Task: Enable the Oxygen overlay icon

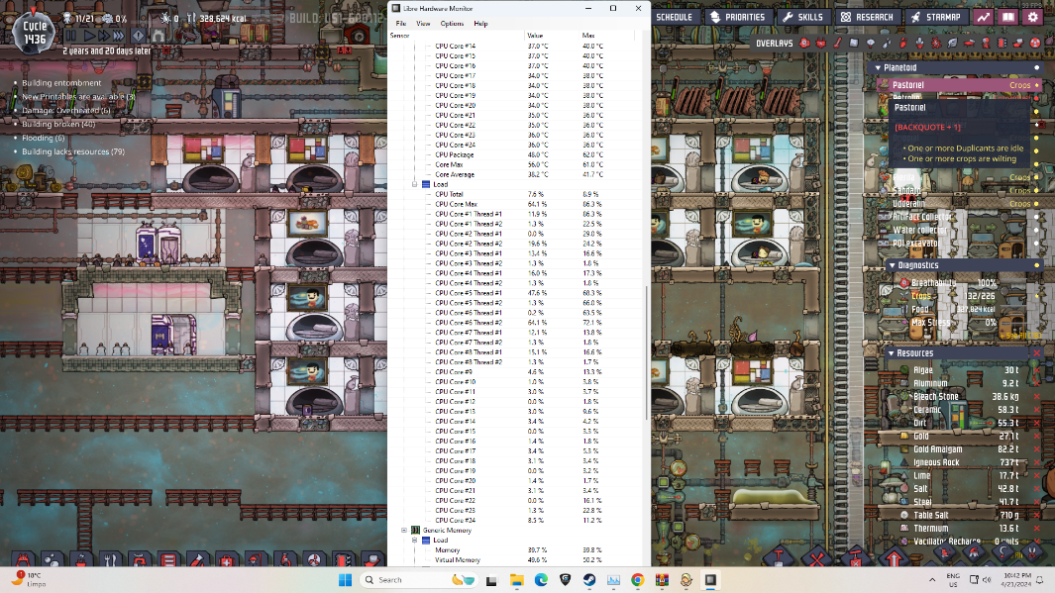Action: [x=803, y=43]
